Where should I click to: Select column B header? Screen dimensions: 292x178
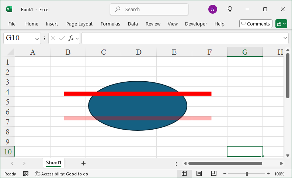(x=68, y=52)
